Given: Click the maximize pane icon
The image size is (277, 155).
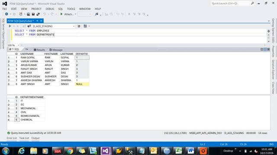Looking at the screenshot, I should (x=268, y=50).
